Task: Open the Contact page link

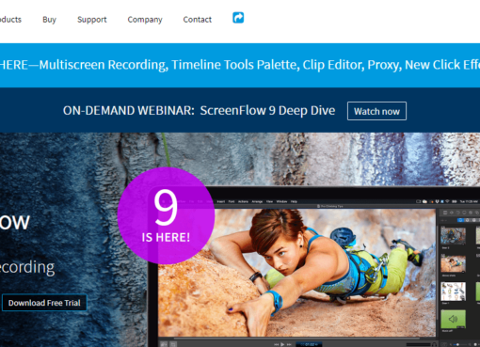Action: pyautogui.click(x=198, y=20)
